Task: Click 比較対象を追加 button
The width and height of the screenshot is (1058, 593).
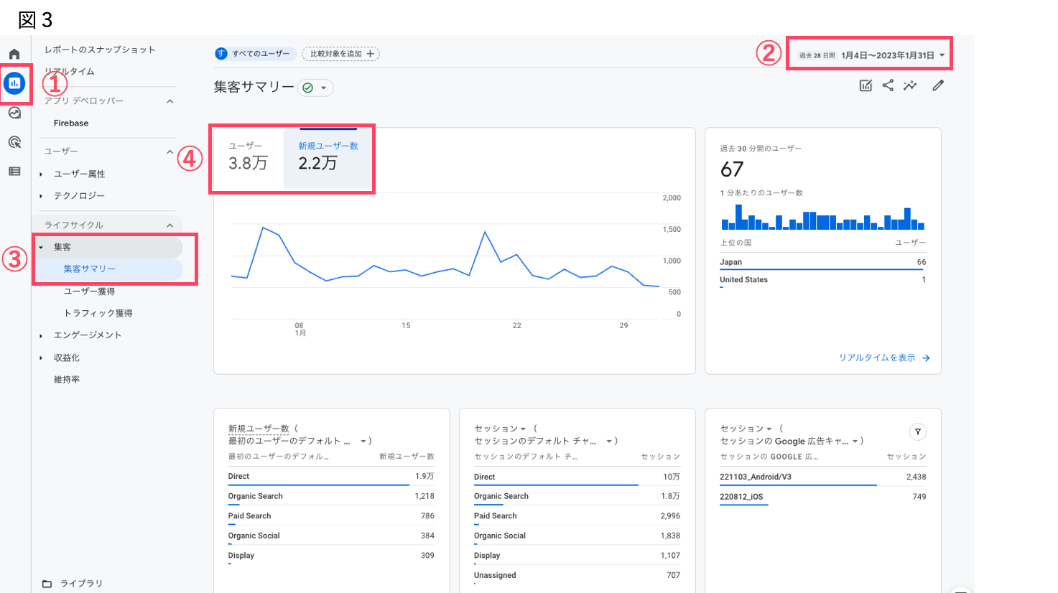Action: tap(340, 54)
